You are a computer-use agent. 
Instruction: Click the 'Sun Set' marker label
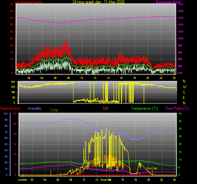[x=152, y=168]
